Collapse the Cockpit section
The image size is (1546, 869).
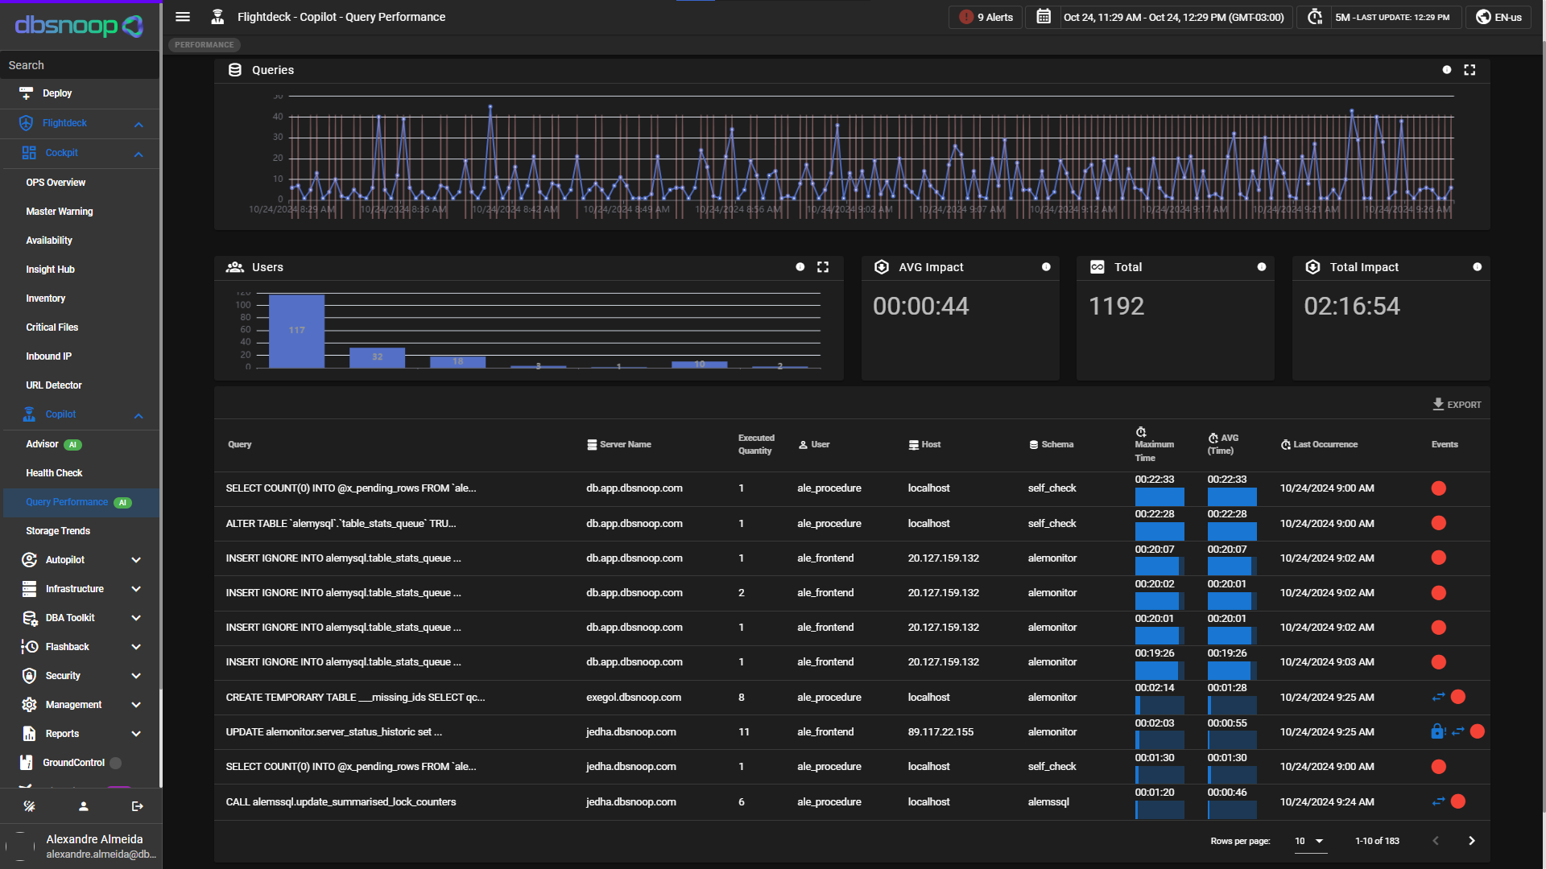[138, 154]
